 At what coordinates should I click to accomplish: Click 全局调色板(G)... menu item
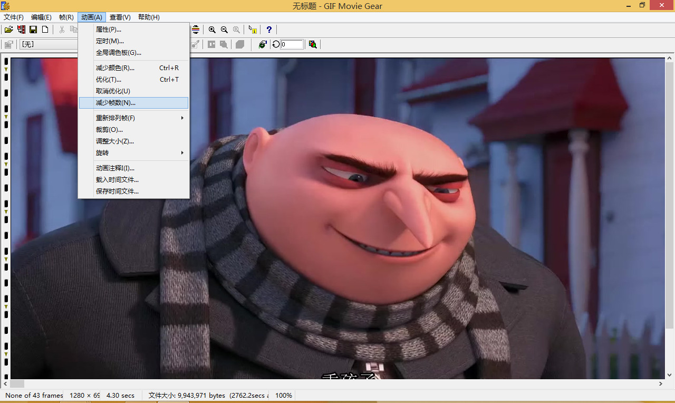119,53
